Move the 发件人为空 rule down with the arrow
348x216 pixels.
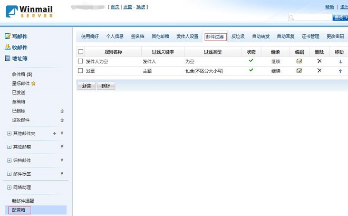pyautogui.click(x=341, y=62)
